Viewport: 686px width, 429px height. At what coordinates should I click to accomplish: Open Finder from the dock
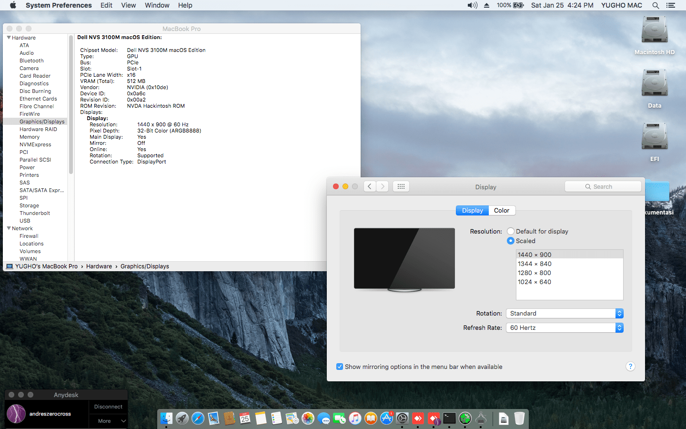[x=166, y=419]
